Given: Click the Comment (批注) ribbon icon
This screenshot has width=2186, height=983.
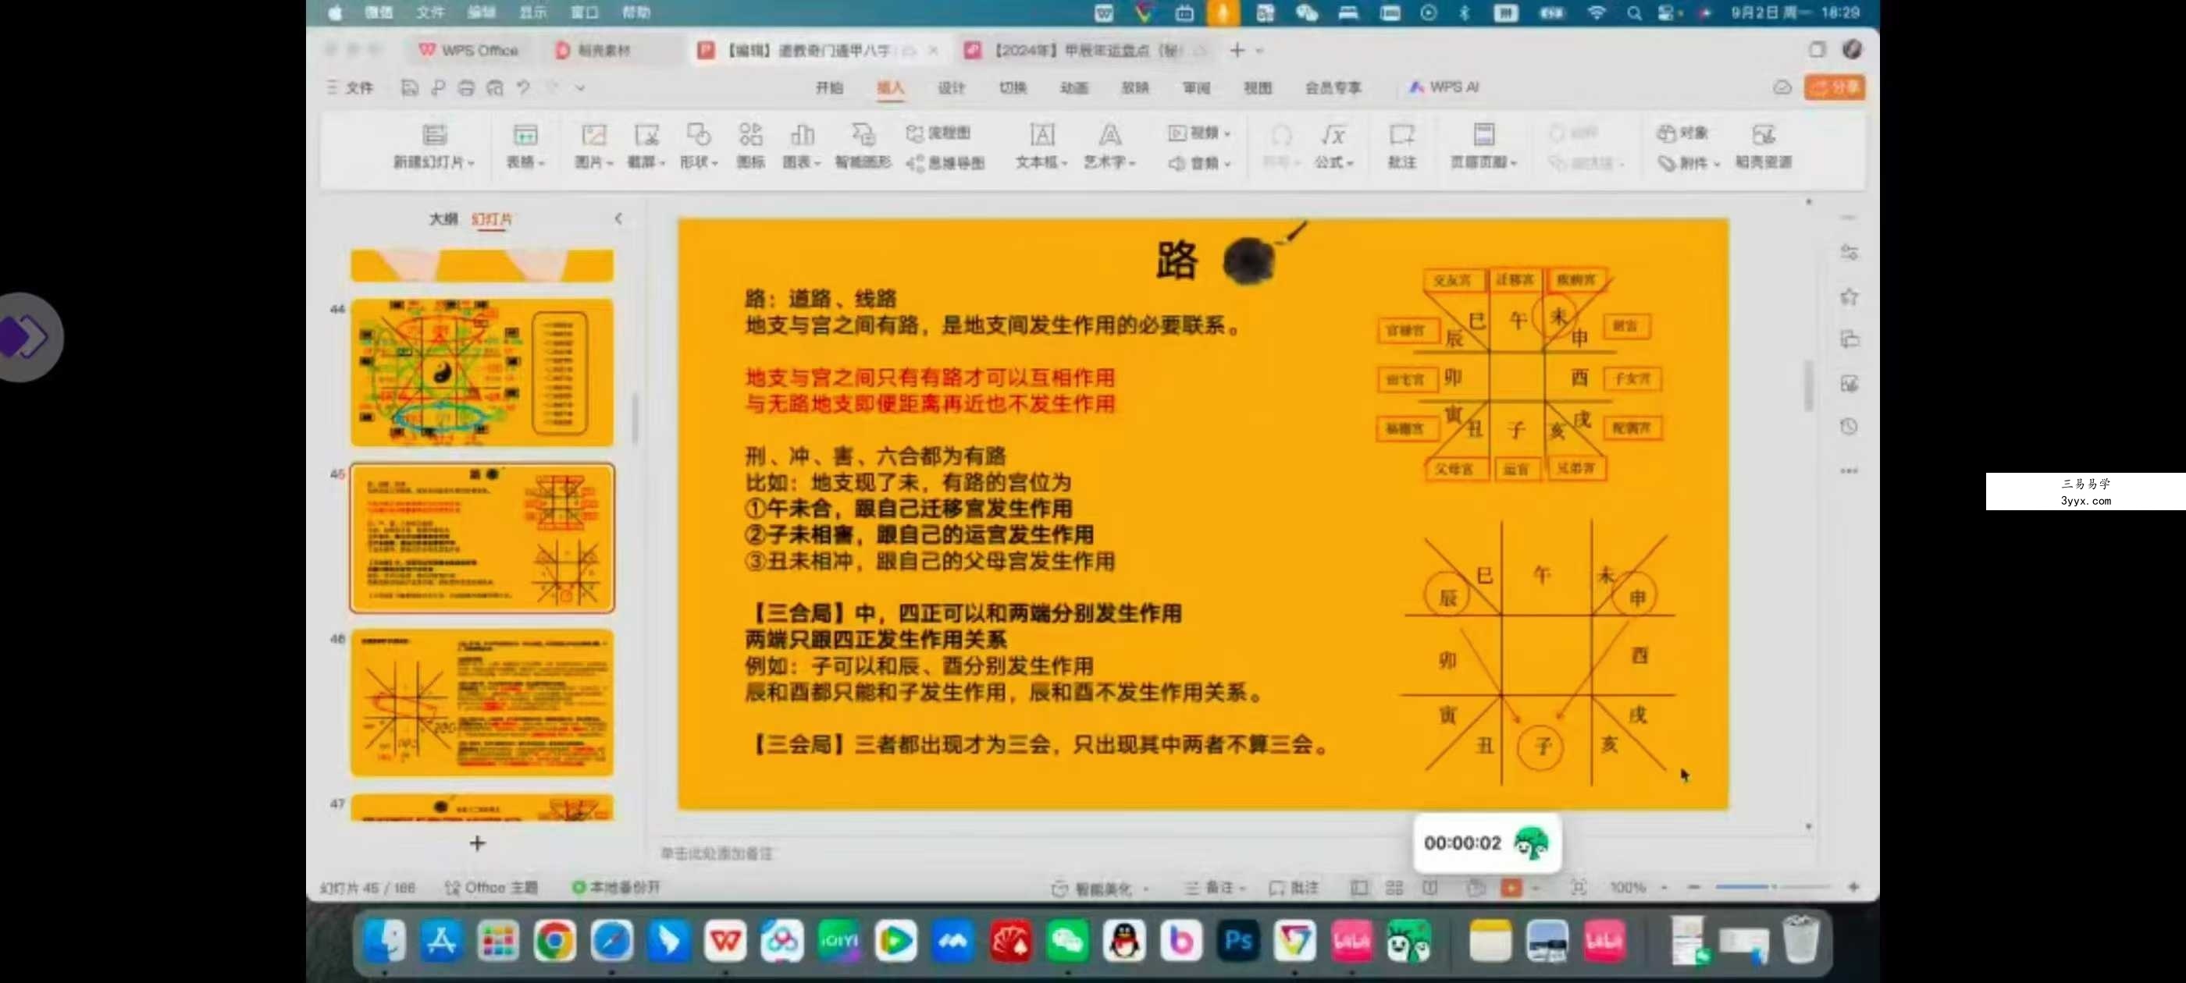Looking at the screenshot, I should pos(1401,135).
